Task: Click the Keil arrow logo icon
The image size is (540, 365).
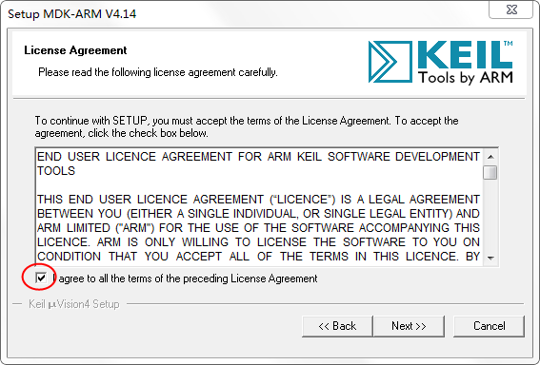Action: pos(390,62)
